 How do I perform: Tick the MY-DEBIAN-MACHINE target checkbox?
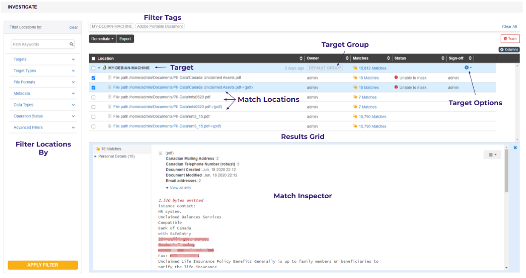(x=94, y=68)
